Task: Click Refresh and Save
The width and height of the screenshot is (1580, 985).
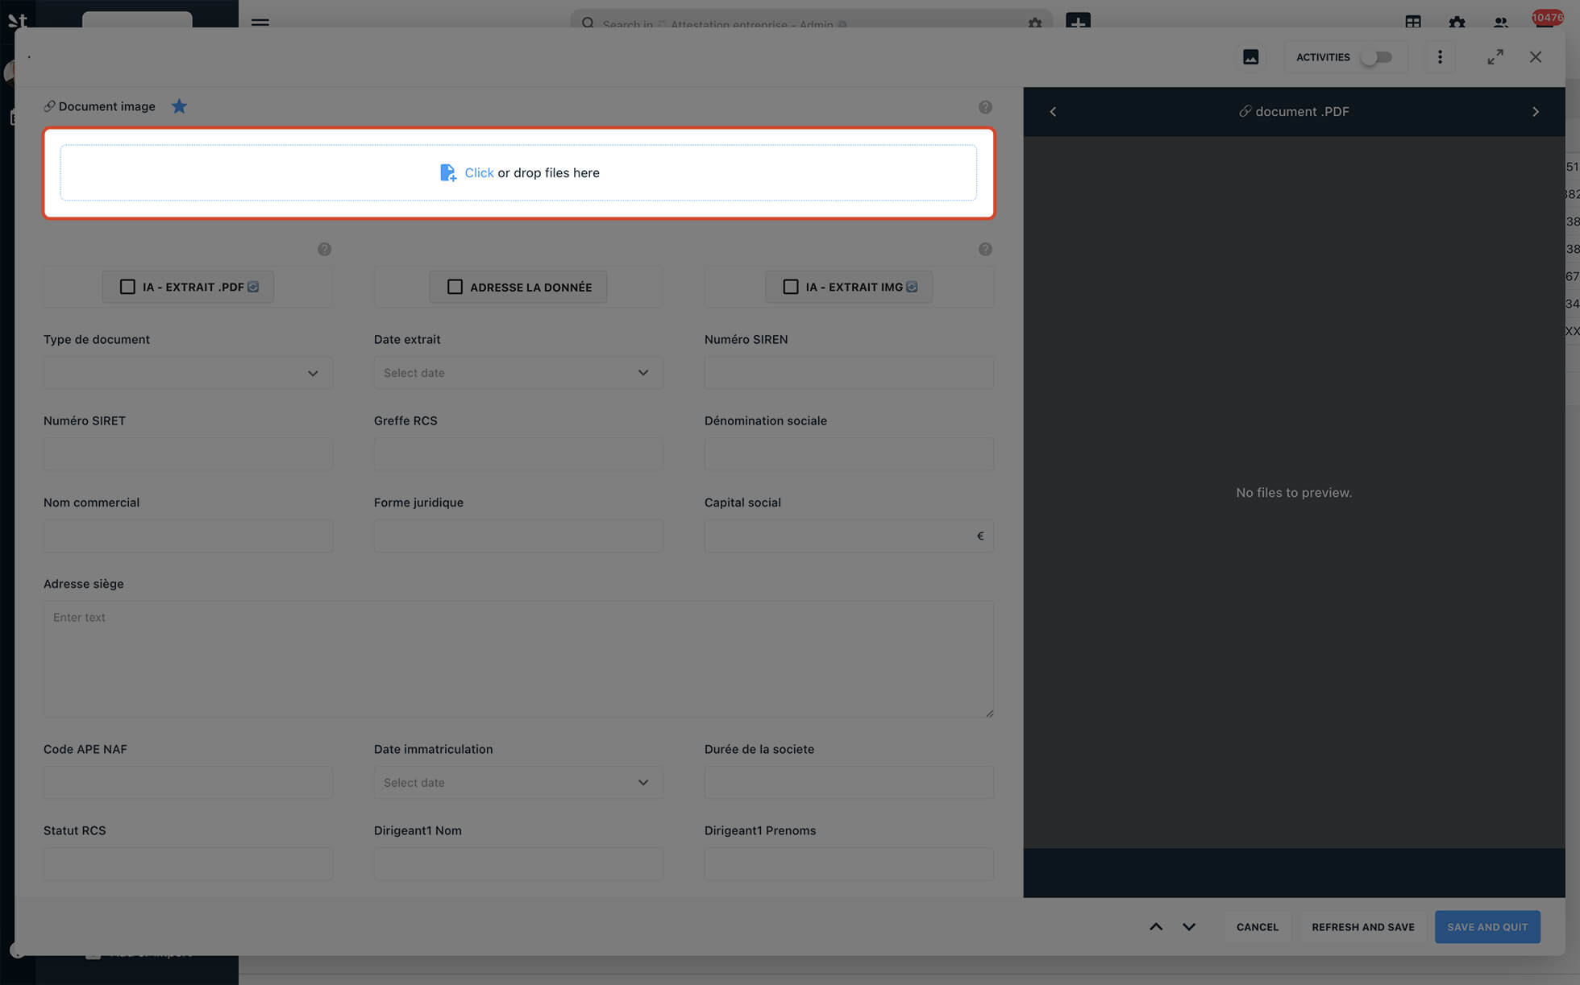Action: [1362, 927]
